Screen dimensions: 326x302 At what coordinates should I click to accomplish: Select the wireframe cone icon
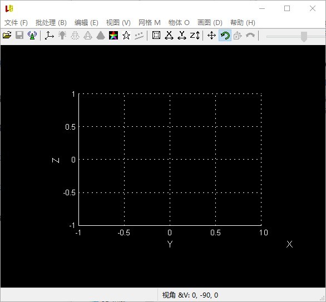pyautogui.click(x=88, y=36)
